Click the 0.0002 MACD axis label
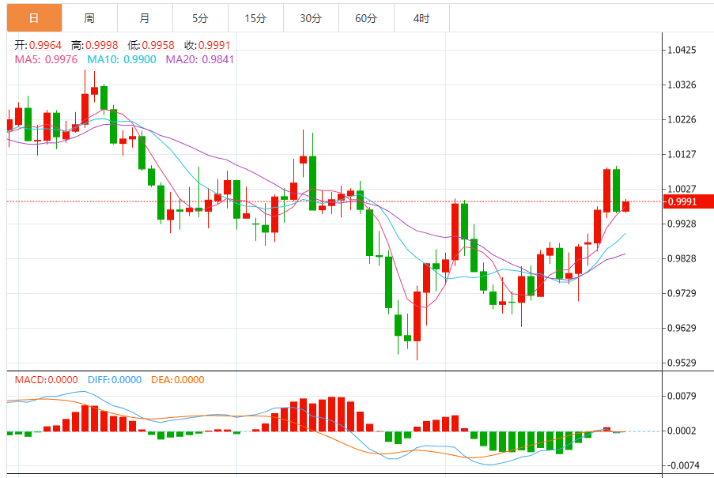 682,431
